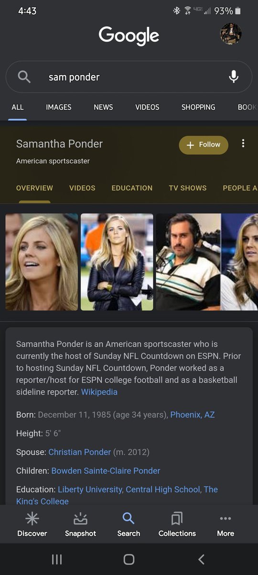Open the Collections bookmark icon
The image size is (258, 575).
click(x=177, y=518)
